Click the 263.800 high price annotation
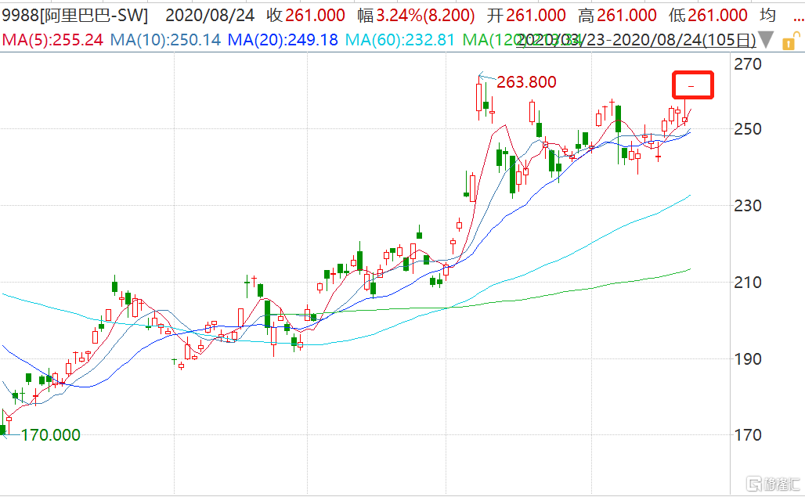Image resolution: width=805 pixels, height=497 pixels. pos(526,82)
